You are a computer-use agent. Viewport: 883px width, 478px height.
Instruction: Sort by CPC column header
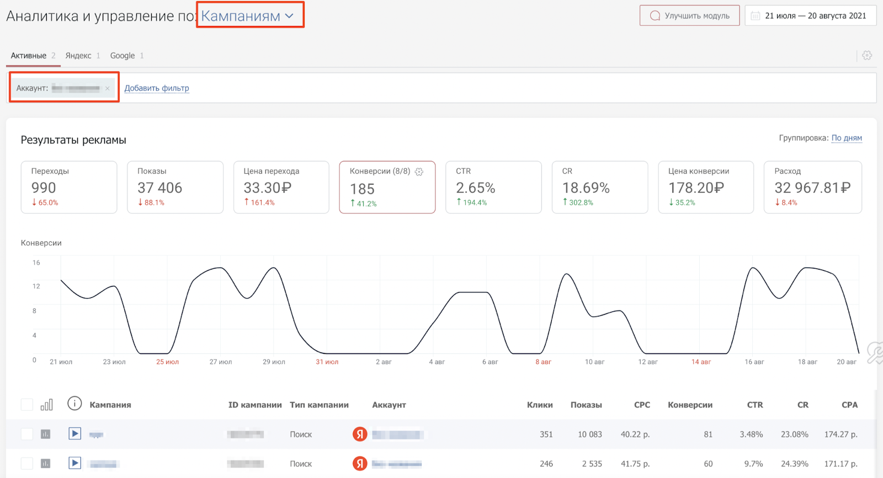642,405
